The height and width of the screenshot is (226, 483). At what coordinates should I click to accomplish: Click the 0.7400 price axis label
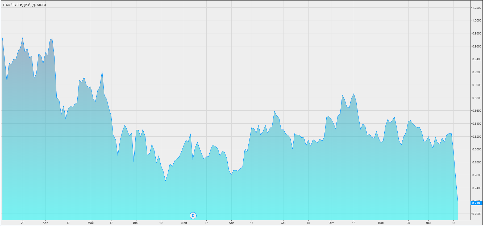[477, 188]
